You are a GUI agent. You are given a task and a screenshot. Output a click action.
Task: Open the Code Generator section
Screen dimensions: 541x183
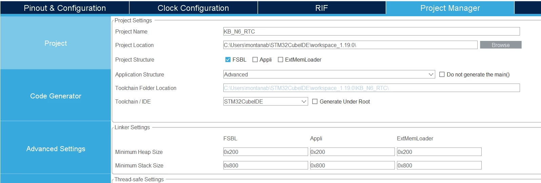56,96
